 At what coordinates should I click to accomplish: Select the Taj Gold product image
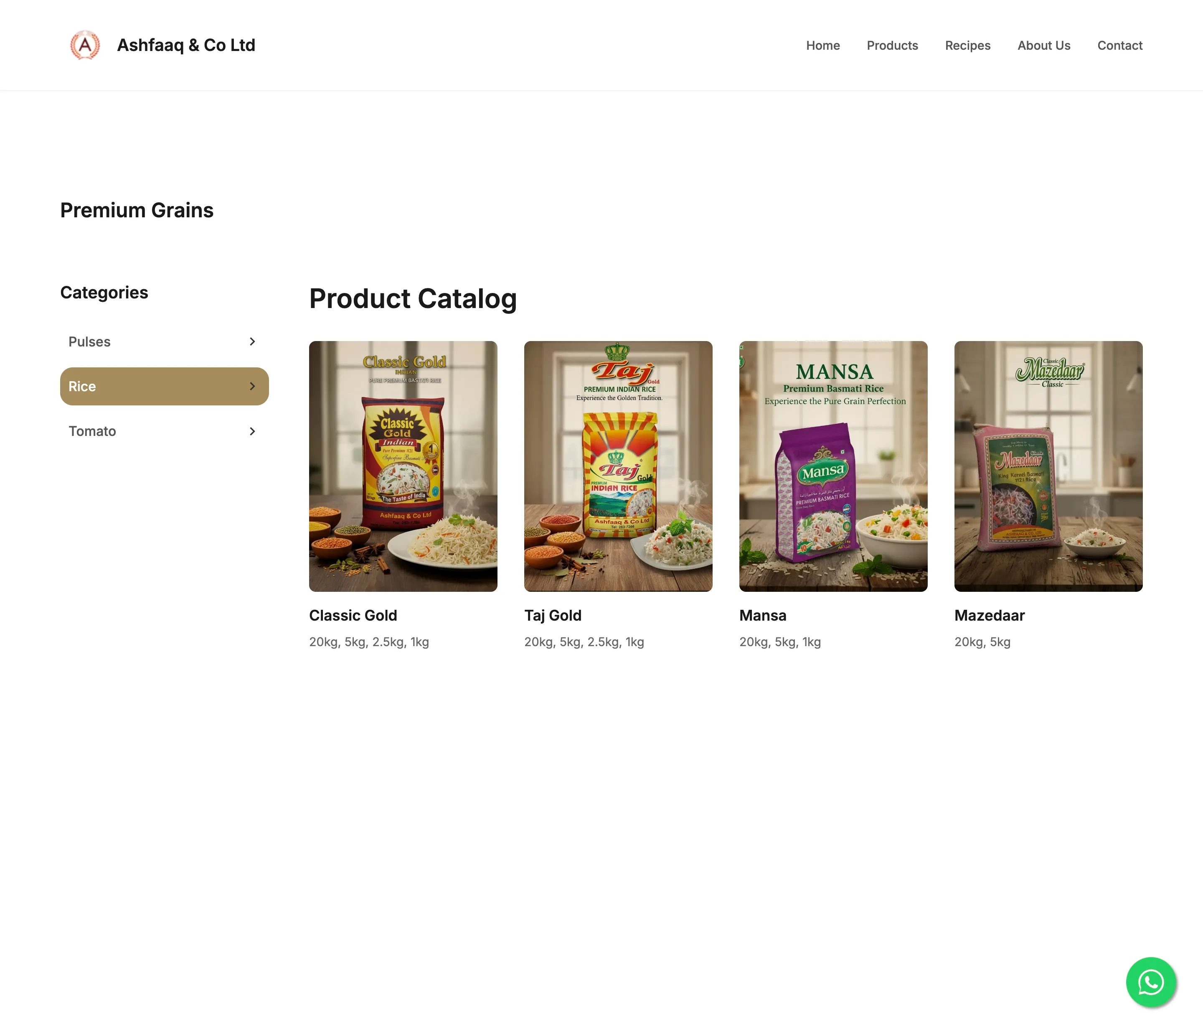click(x=618, y=465)
